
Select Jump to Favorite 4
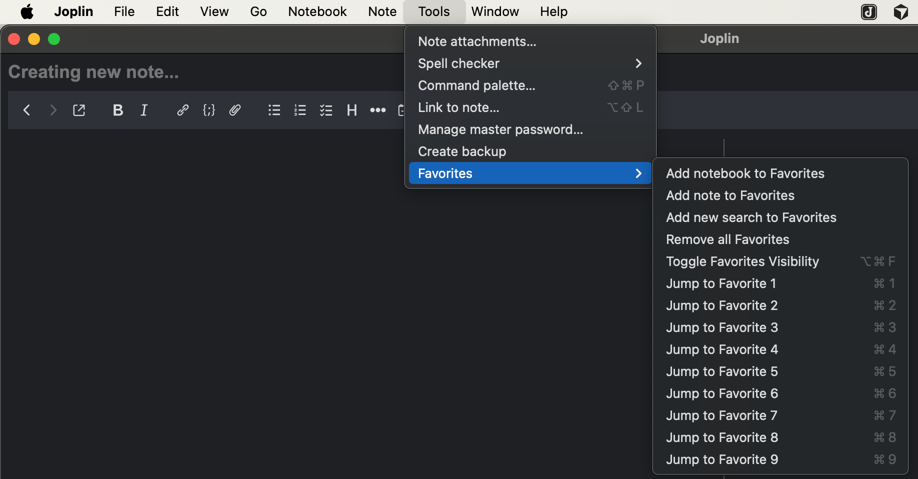coord(780,349)
